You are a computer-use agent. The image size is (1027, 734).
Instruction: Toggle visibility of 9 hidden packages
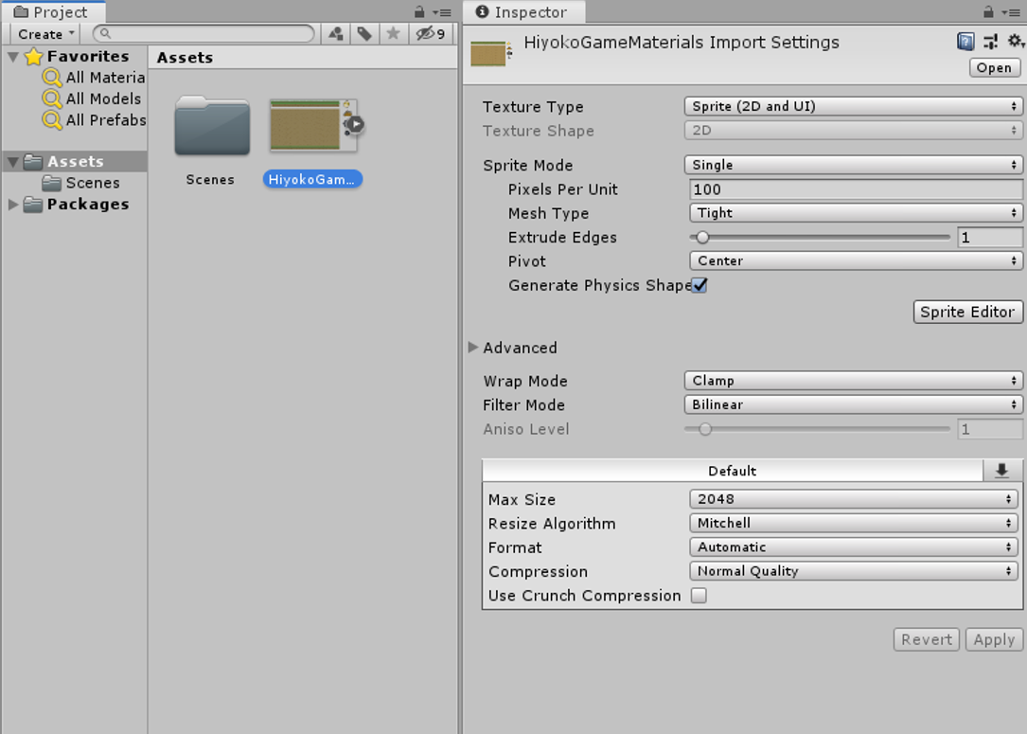pyautogui.click(x=426, y=33)
